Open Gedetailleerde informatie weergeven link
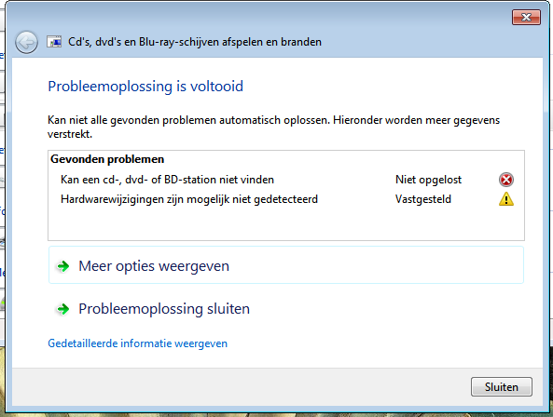The image size is (553, 417). click(x=137, y=343)
